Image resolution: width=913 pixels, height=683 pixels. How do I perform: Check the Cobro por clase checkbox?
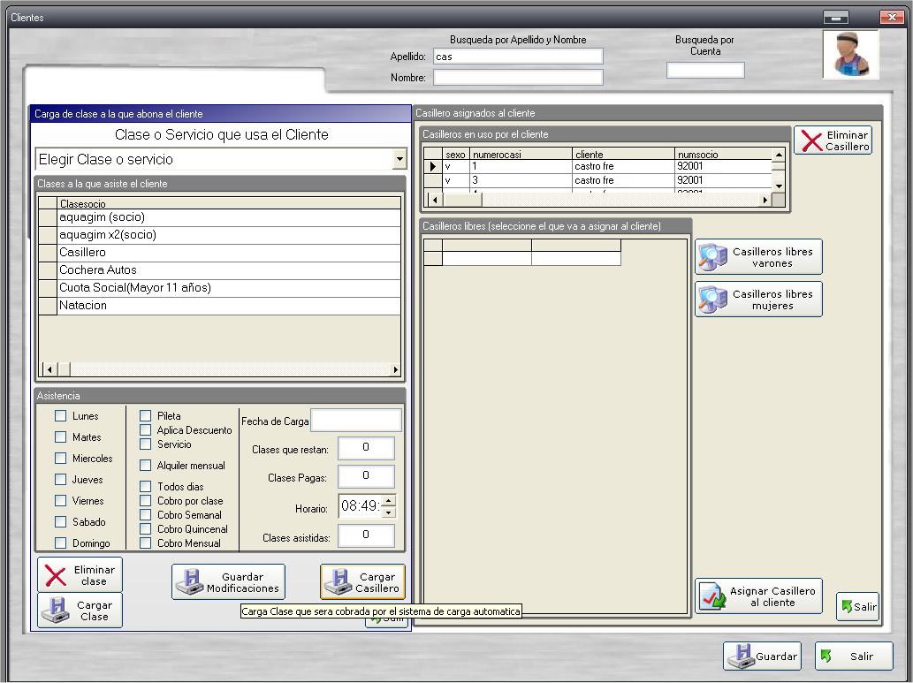tap(146, 501)
